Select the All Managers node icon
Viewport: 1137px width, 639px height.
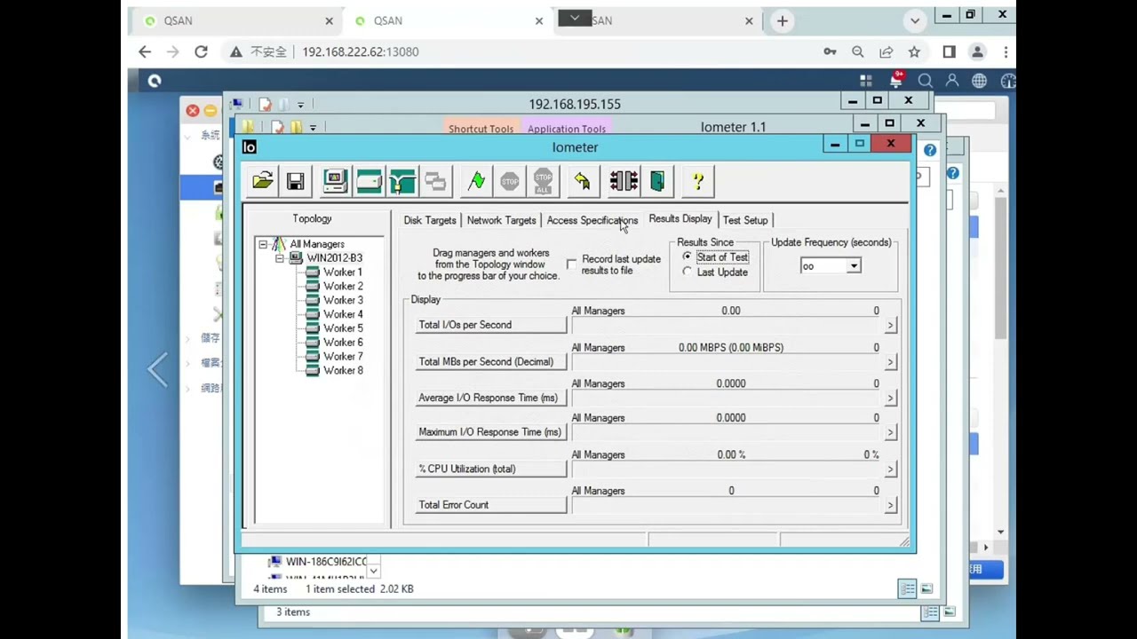[279, 244]
